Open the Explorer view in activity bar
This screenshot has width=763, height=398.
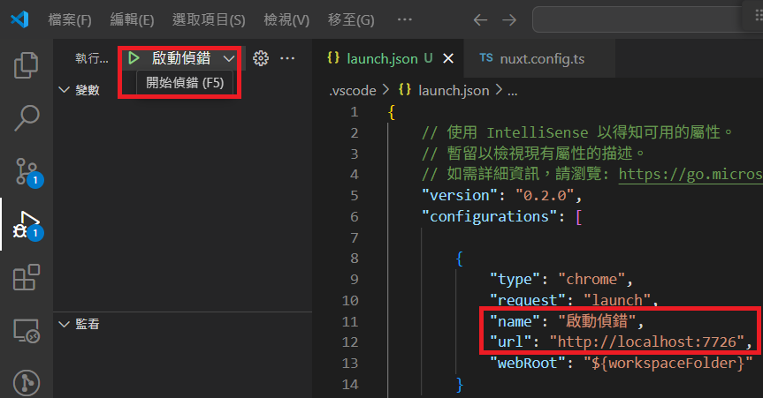point(27,64)
